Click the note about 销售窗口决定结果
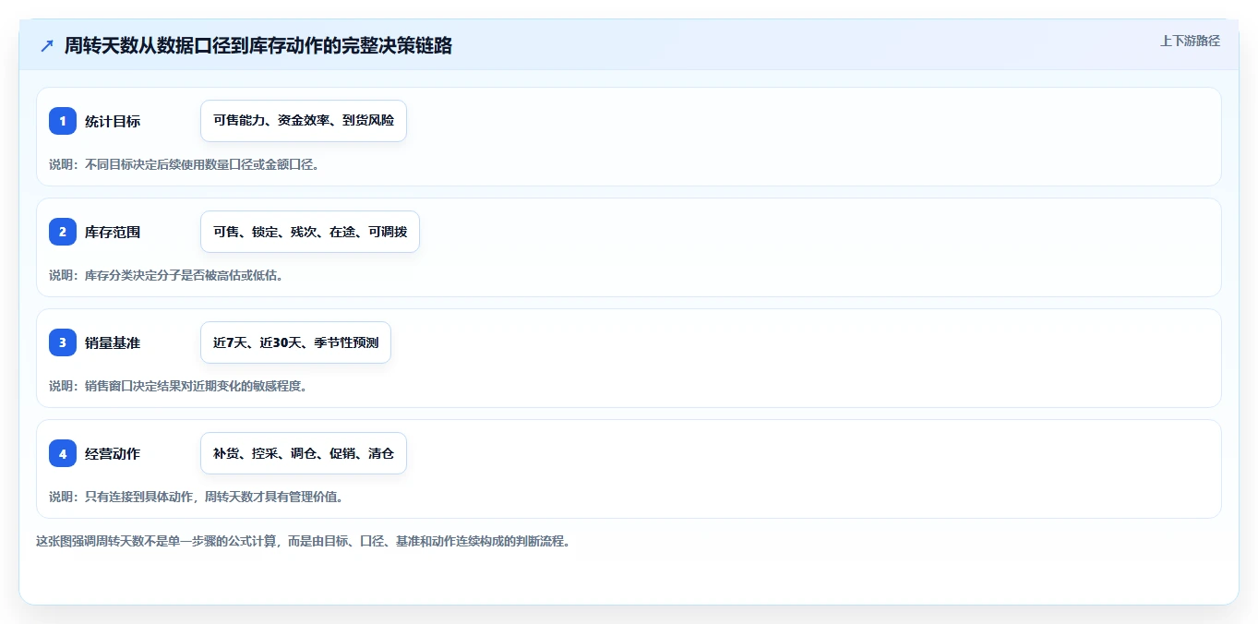The image size is (1258, 624). pos(178,386)
